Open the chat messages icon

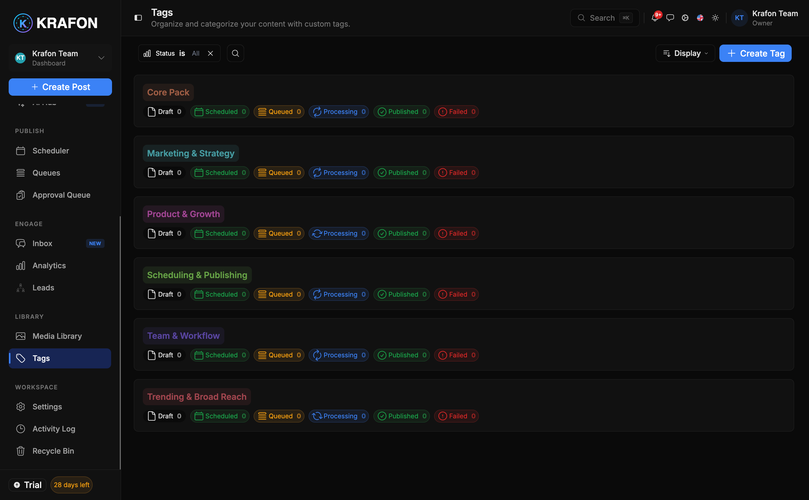pyautogui.click(x=670, y=18)
